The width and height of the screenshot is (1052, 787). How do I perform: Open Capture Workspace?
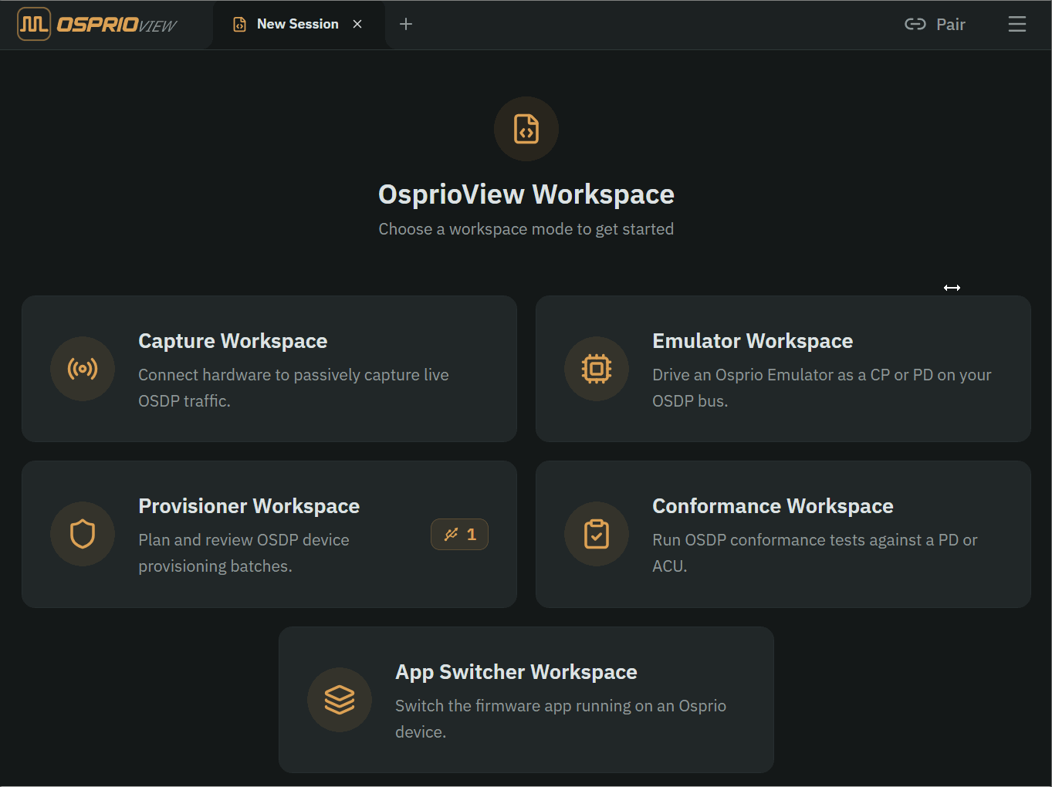269,369
